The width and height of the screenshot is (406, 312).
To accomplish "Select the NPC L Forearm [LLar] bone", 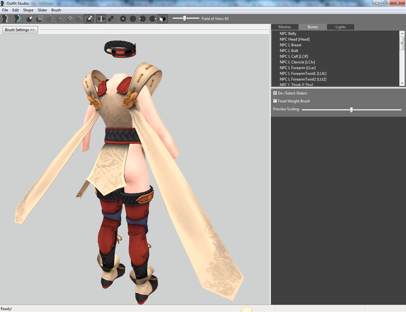I will pos(298,68).
